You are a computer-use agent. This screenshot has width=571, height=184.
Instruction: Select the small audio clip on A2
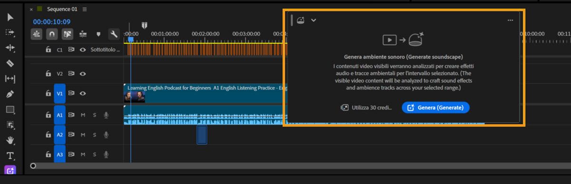[202, 135]
